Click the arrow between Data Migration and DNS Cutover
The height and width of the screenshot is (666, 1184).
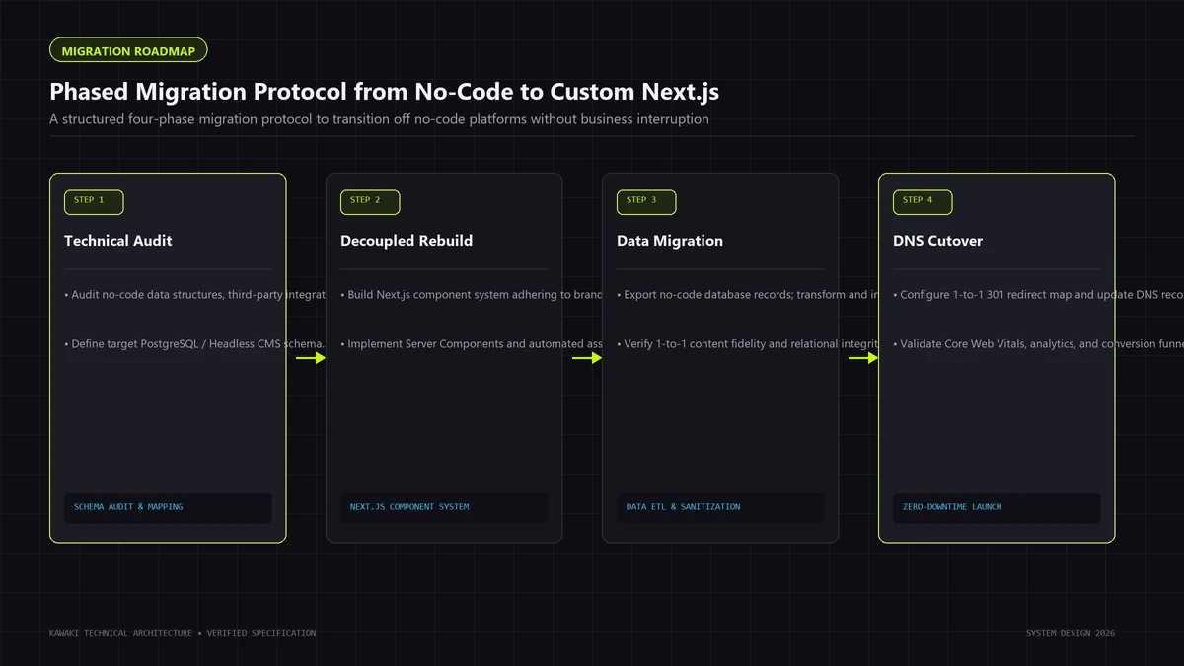pyautogui.click(x=863, y=358)
